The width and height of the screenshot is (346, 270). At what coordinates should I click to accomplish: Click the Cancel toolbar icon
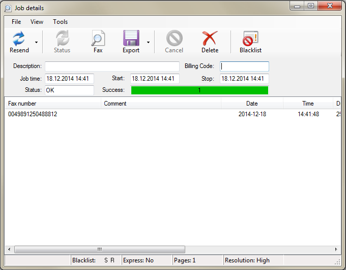point(174,39)
